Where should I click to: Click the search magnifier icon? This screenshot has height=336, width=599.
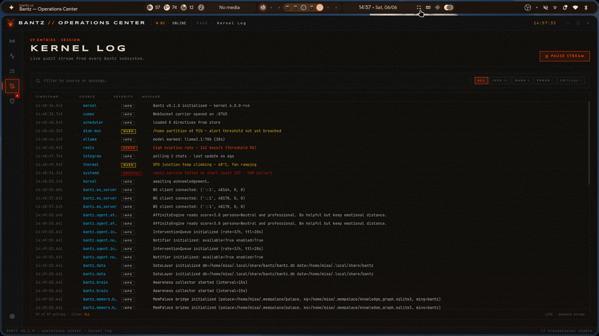(x=38, y=81)
